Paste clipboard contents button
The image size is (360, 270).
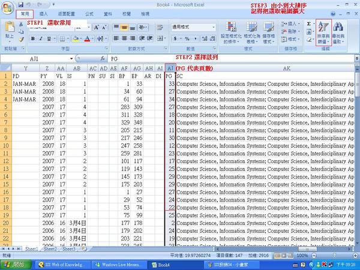10,32
